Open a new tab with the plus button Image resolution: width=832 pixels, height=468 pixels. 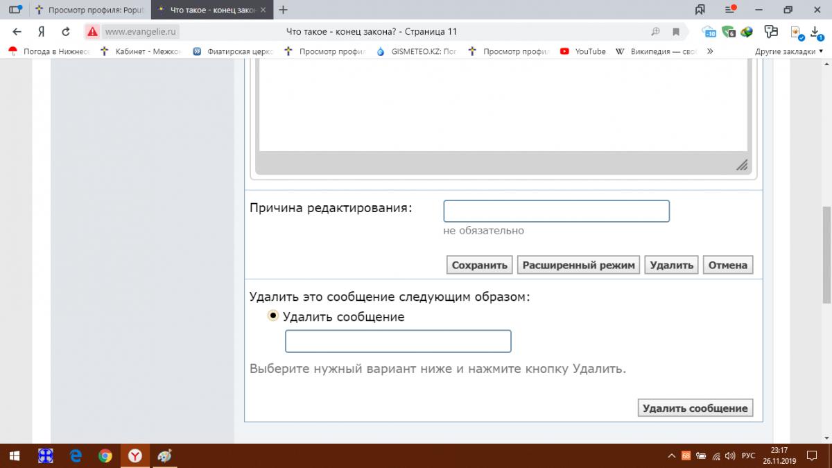click(283, 10)
